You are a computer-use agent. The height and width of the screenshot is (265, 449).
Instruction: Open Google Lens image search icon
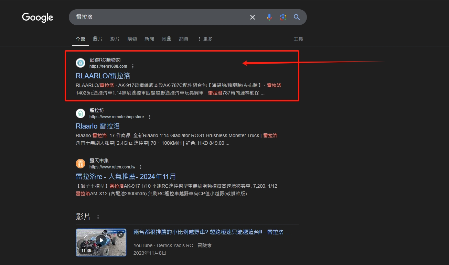(x=283, y=17)
